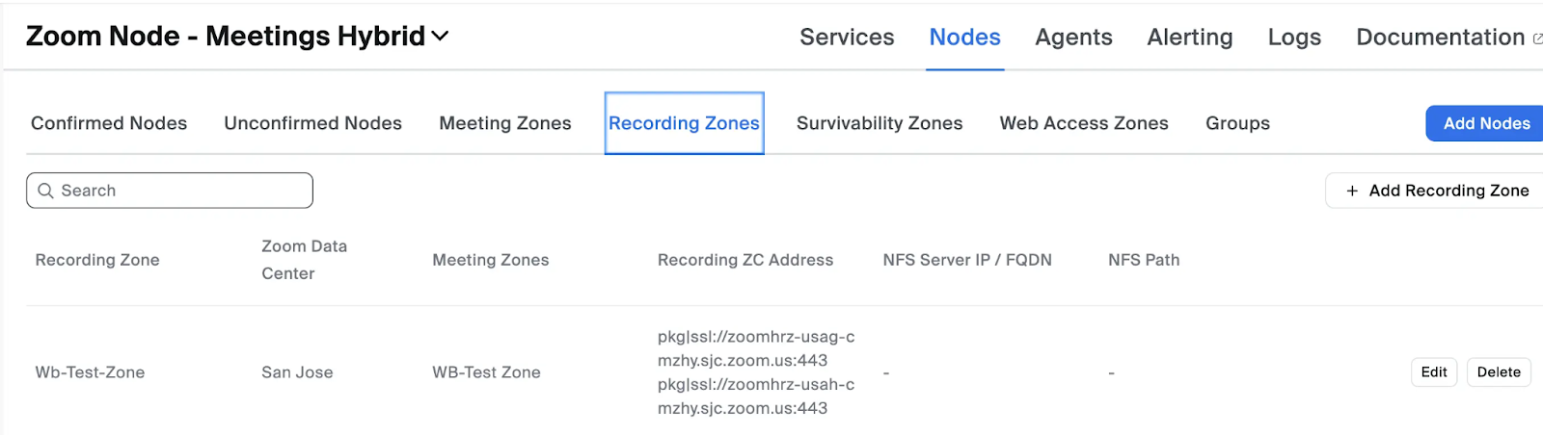This screenshot has width=1543, height=435.
Task: Switch to Web Access Zones tab
Action: [x=1084, y=123]
